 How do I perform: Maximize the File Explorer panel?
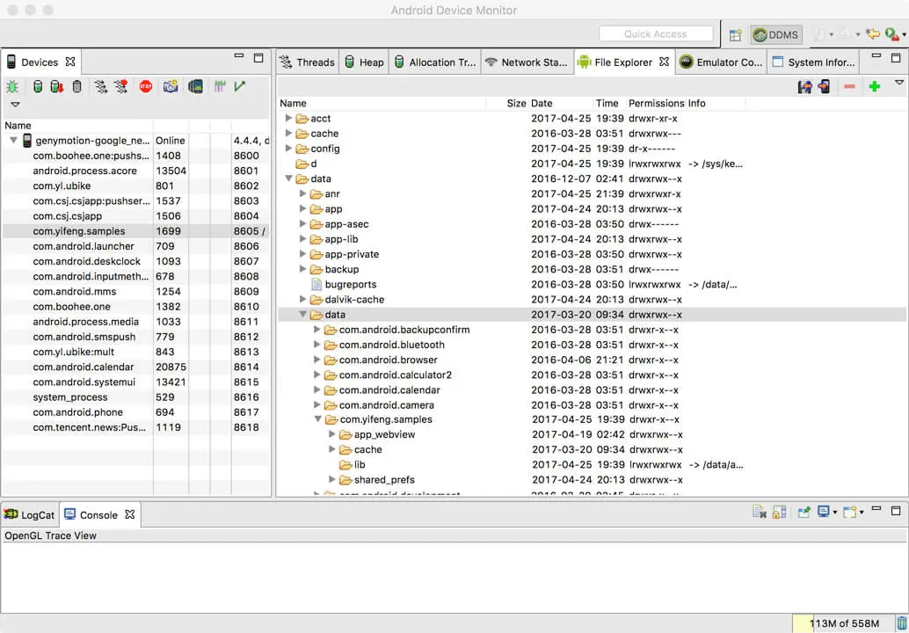[896, 57]
